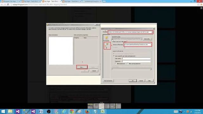Focus the Password field
The width and height of the screenshot is (203, 114).
click(x=136, y=61)
